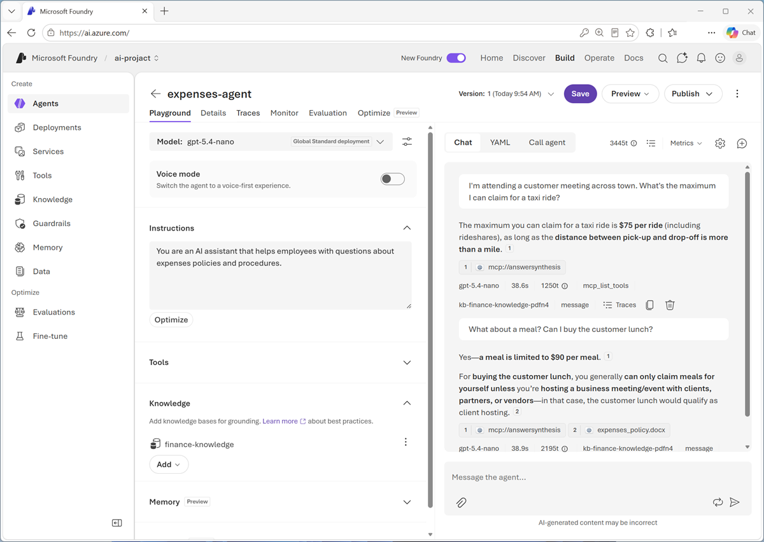Open the Publish dropdown button
This screenshot has width=764, height=542.
693,94
